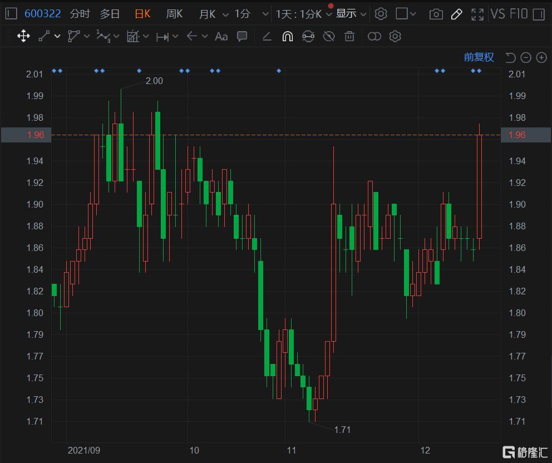Expand dropdown arrow next to 月K
The image size is (552, 463).
pos(225,14)
